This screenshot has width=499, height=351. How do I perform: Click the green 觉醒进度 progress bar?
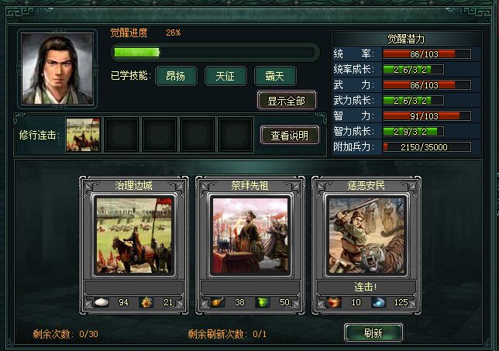[215, 53]
